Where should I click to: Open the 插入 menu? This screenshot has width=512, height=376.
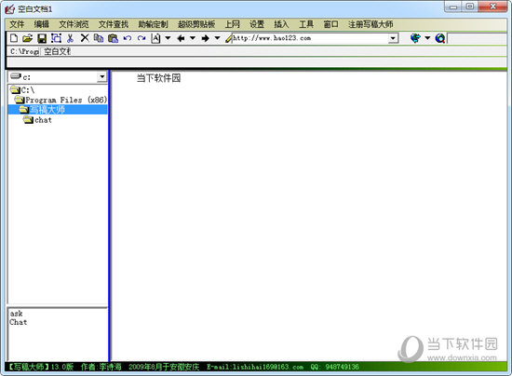281,24
